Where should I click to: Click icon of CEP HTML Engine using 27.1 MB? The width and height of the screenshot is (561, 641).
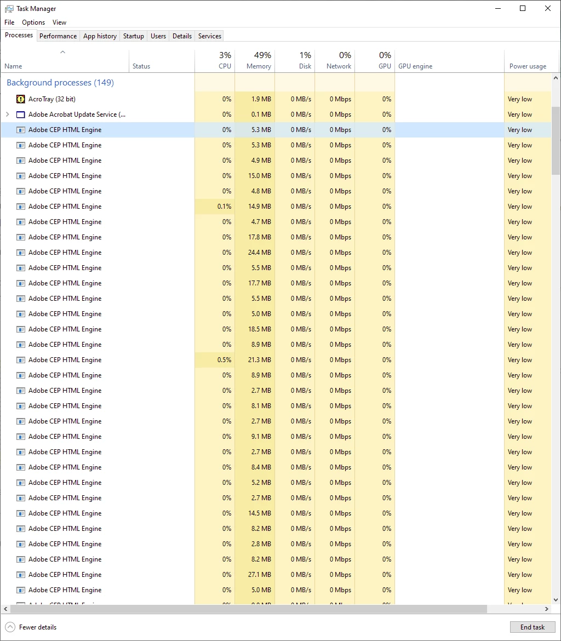click(20, 575)
